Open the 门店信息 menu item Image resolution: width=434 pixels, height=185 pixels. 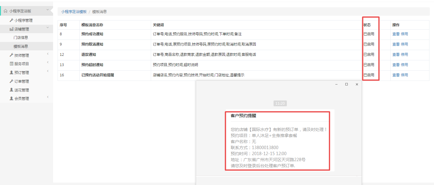tap(21, 38)
